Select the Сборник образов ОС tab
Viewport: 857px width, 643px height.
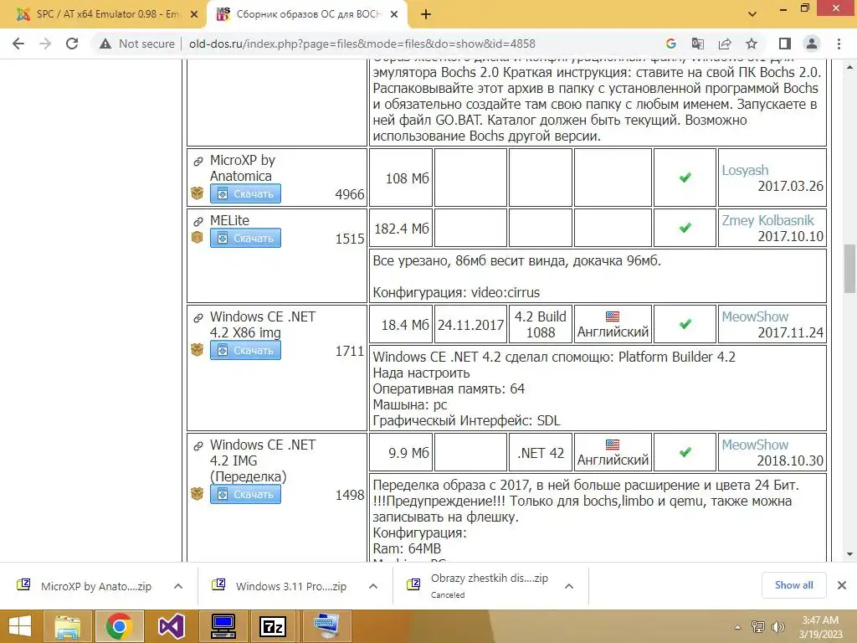307,14
